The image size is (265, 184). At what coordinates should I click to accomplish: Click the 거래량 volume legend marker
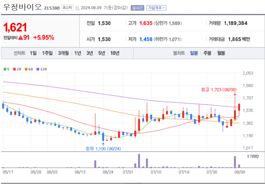[248, 156]
